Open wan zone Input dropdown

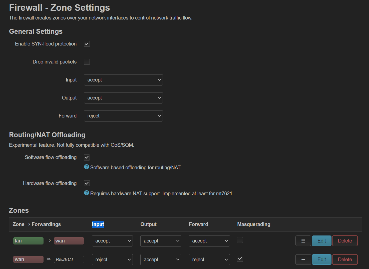(x=112, y=259)
